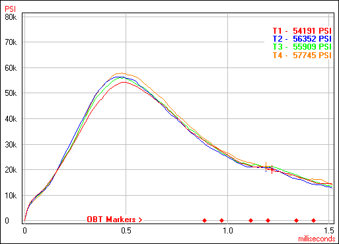Select the fifth OBT marker diamond
Screen dimensions: 339x244
(x=297, y=220)
